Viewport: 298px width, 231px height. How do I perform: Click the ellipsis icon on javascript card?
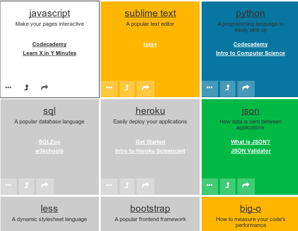(x=8, y=87)
